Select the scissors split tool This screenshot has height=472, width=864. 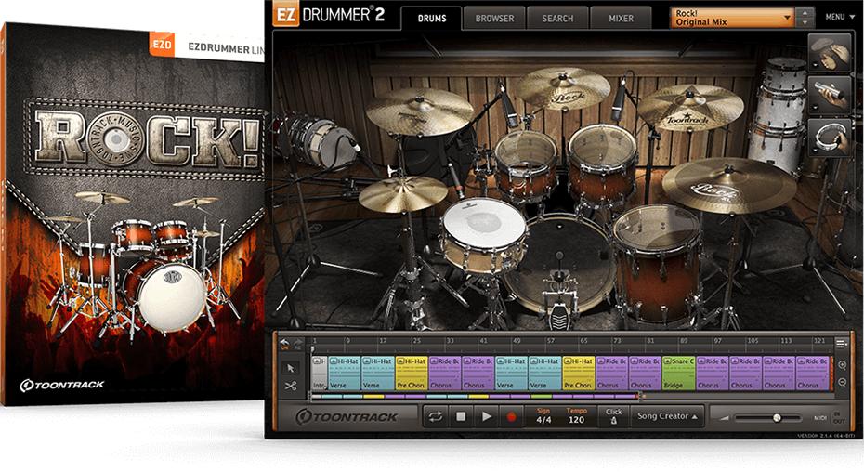pyautogui.click(x=291, y=386)
